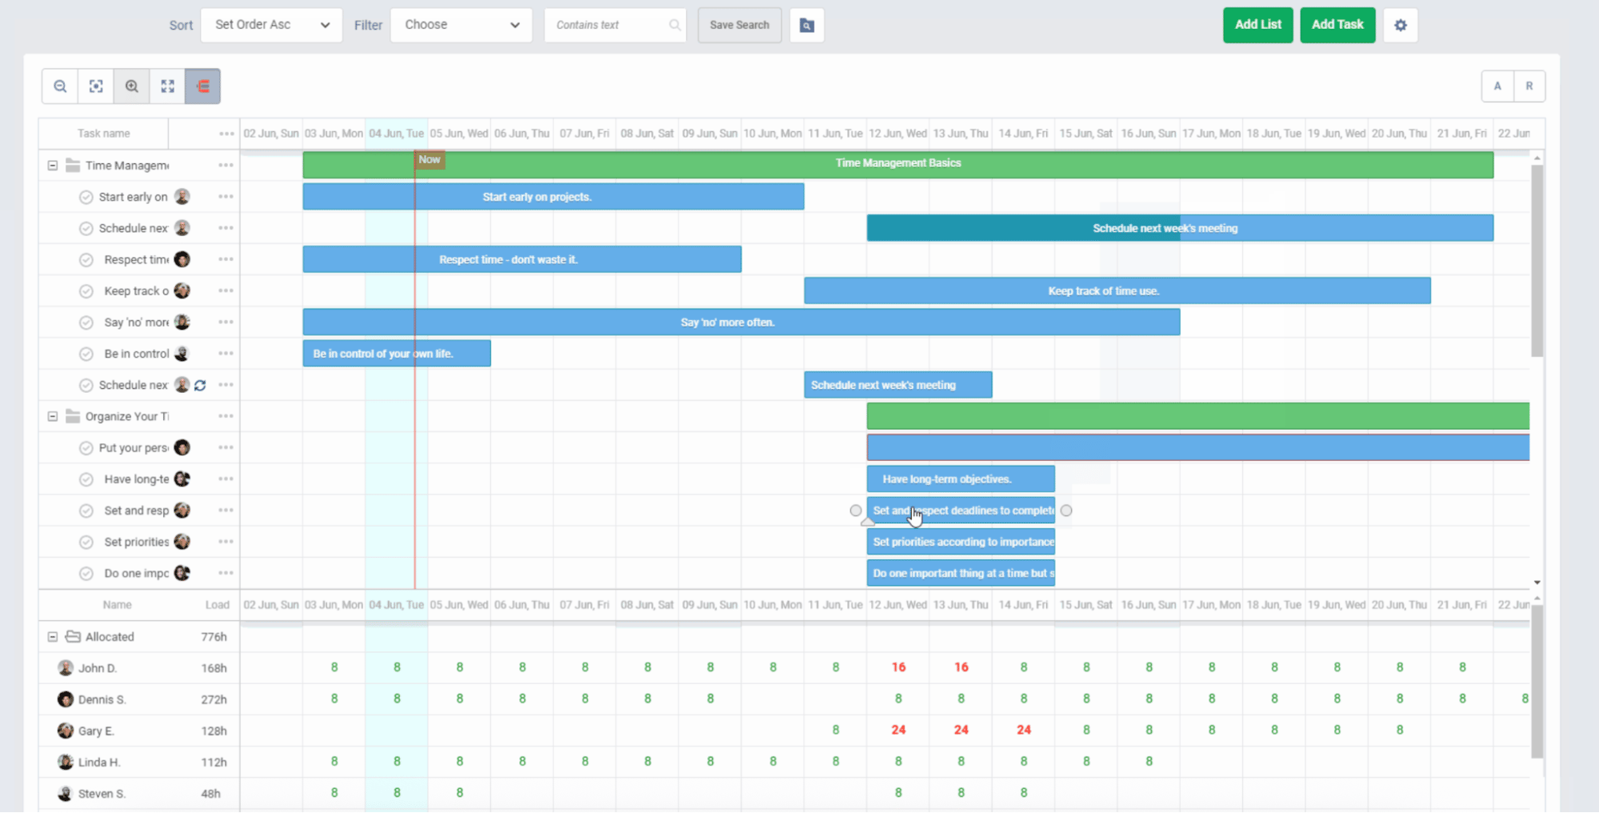The width and height of the screenshot is (1599, 813).
Task: Collapse the Time Management task group
Action: (x=53, y=165)
